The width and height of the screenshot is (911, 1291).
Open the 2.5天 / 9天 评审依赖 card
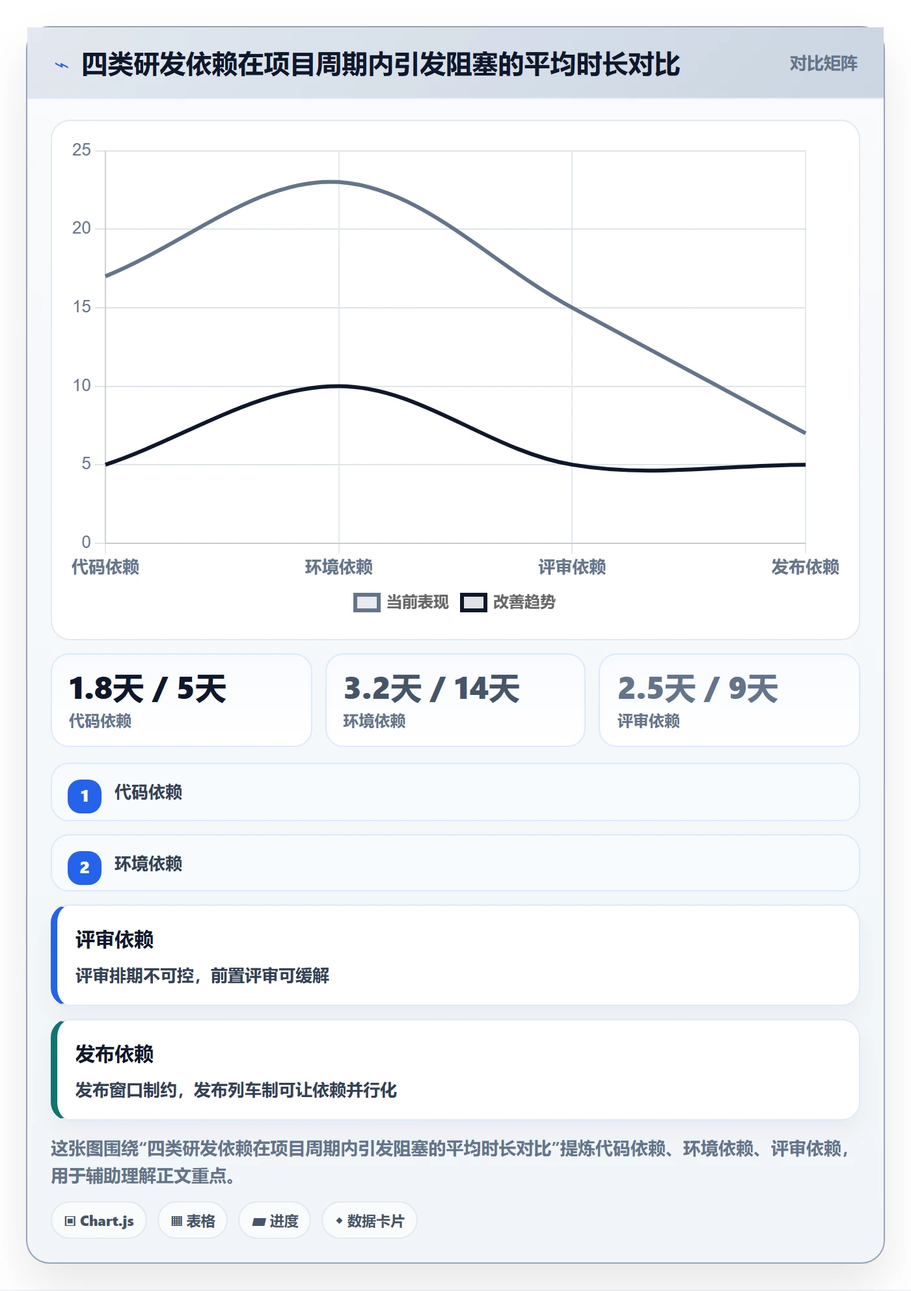point(729,700)
